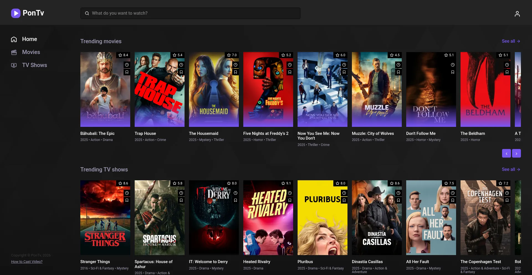Bookmark the Stranger Things show

point(127,200)
